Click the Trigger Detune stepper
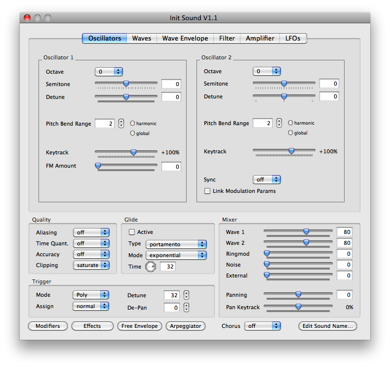 pyautogui.click(x=186, y=295)
